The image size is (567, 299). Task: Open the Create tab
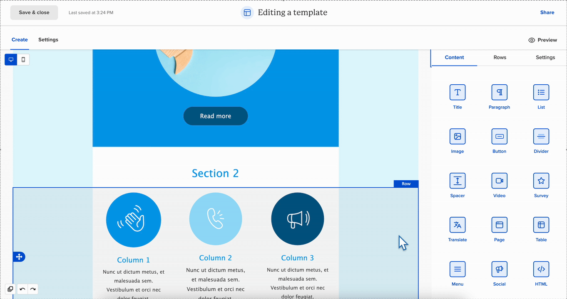20,40
